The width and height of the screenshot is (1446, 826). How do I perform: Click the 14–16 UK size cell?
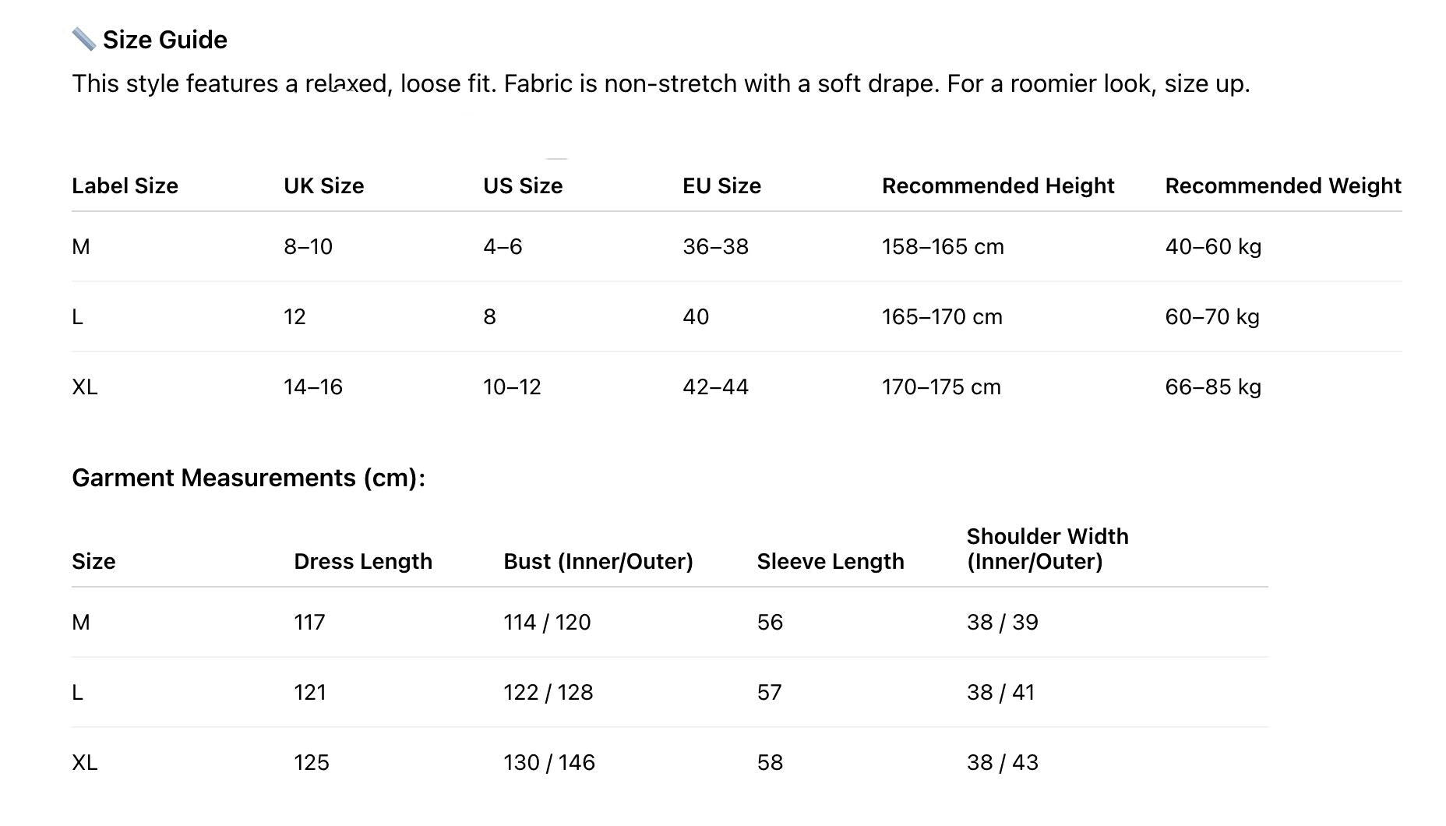tap(312, 387)
